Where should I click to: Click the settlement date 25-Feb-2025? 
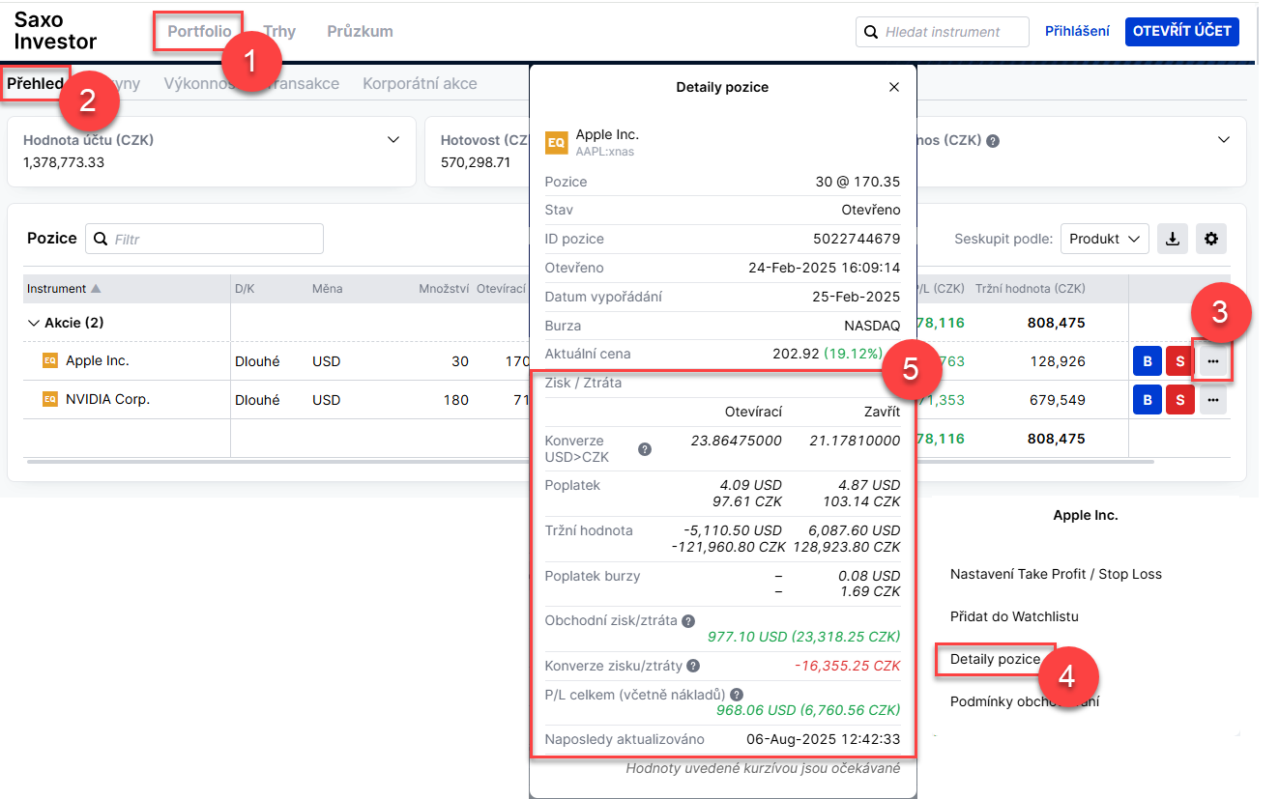[x=857, y=297]
